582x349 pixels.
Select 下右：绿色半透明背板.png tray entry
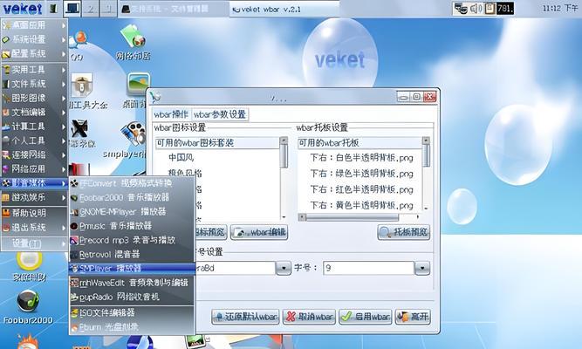[360, 174]
